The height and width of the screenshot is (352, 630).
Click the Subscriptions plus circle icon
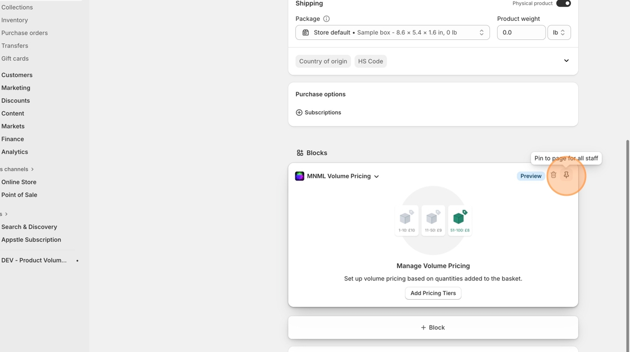(299, 112)
